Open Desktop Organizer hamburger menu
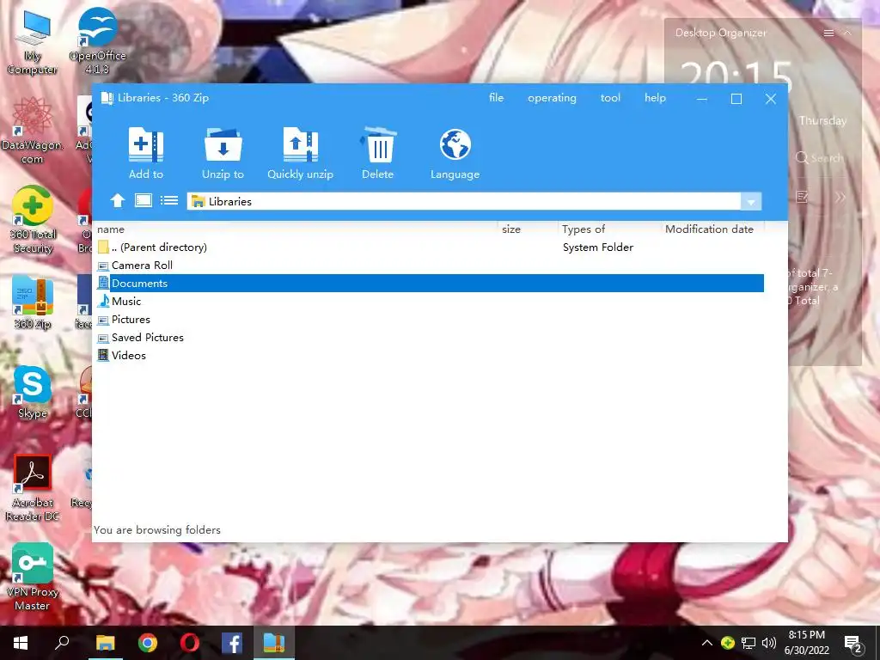 (x=828, y=34)
